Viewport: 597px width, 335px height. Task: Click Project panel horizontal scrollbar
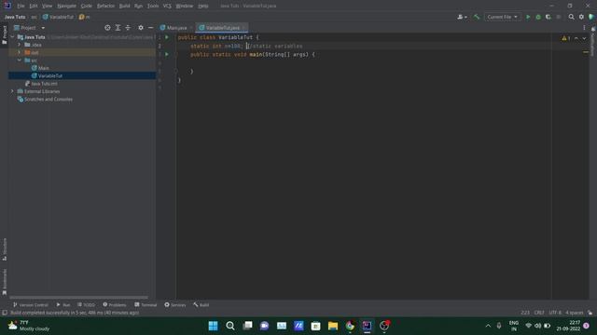(78, 298)
